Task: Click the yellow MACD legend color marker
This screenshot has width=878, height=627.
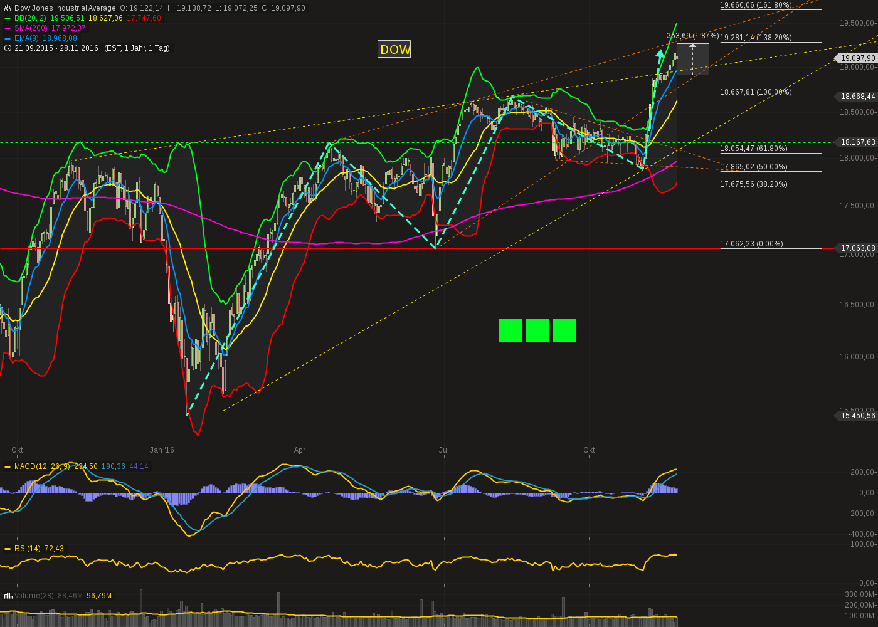Action: [8, 466]
